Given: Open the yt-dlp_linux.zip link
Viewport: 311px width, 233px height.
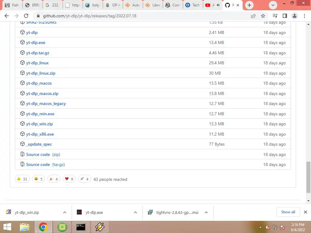Looking at the screenshot, I should pos(41,73).
